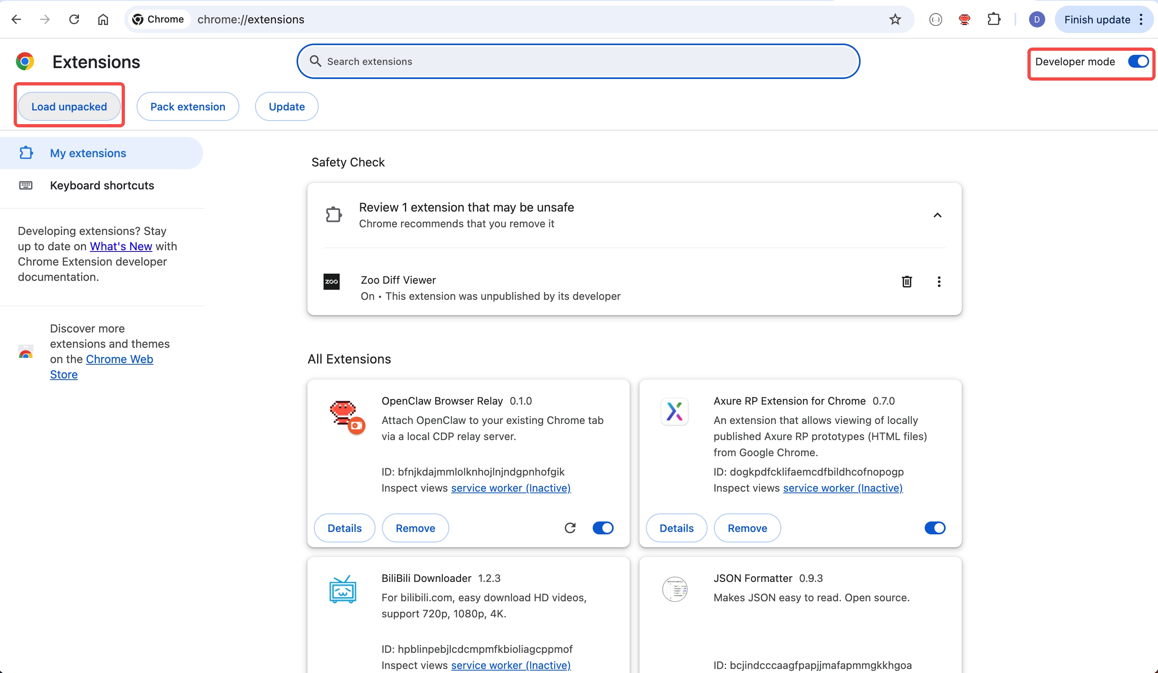1158x673 pixels.
Task: Open the Extensions puzzle icon in toolbar
Action: [994, 19]
